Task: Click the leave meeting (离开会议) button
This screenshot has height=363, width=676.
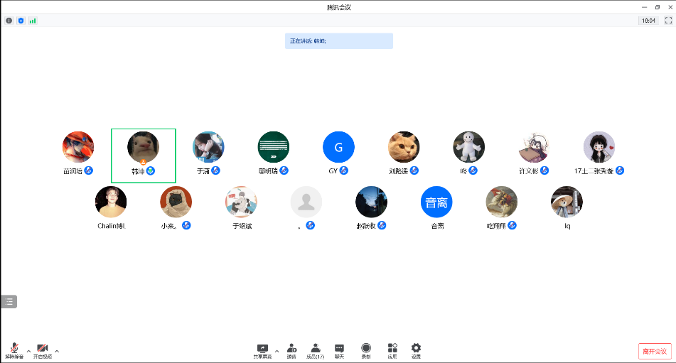Action: coord(655,351)
